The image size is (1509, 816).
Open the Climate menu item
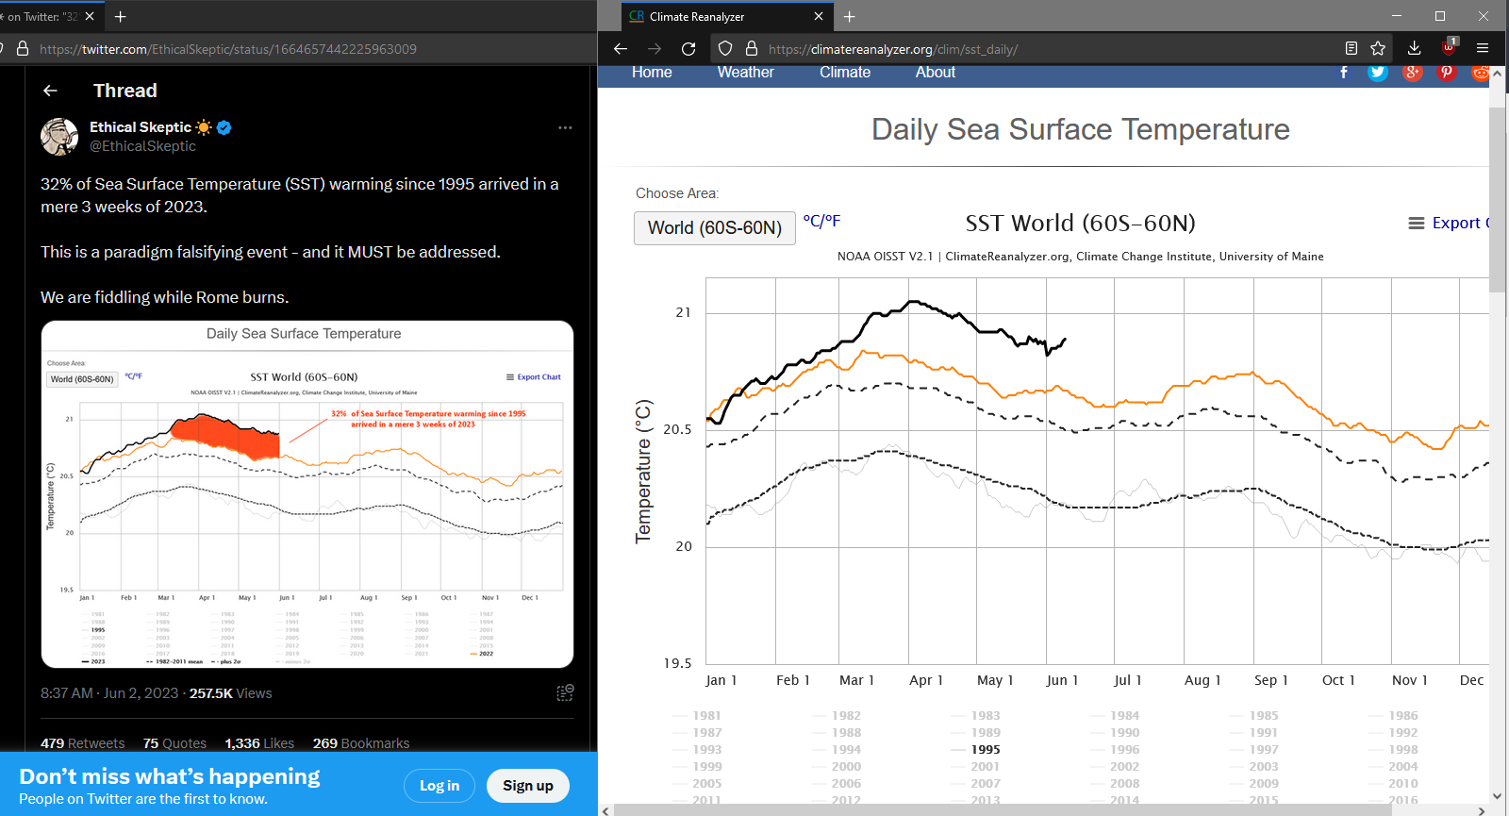pos(845,73)
